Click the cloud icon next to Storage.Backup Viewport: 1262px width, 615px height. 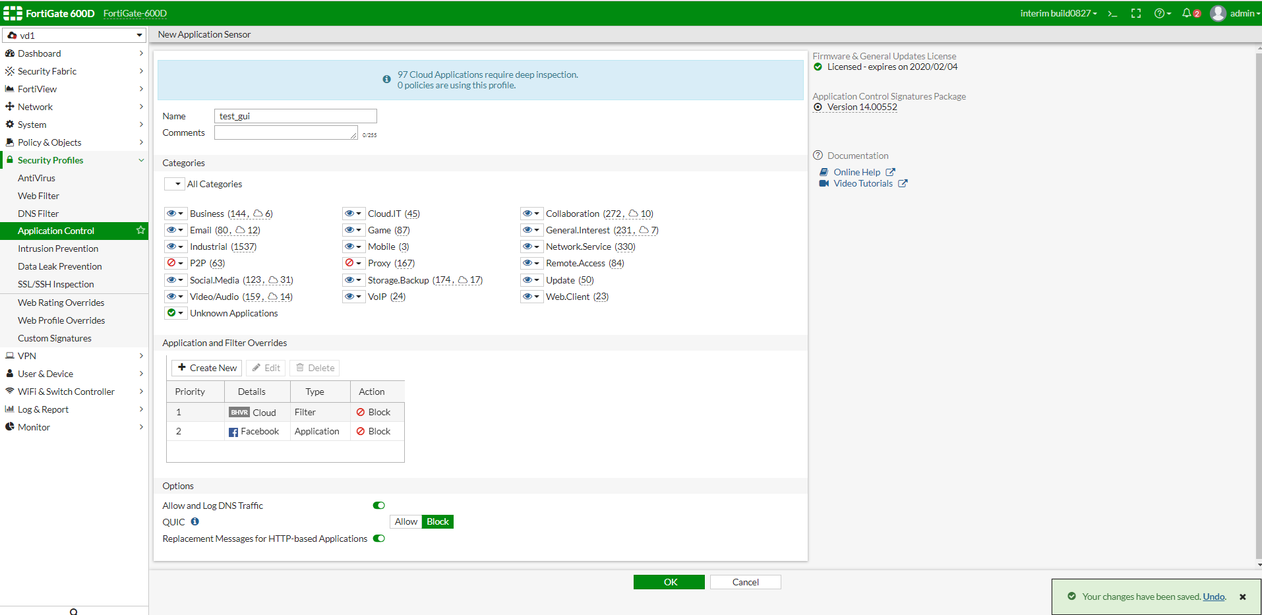[463, 280]
